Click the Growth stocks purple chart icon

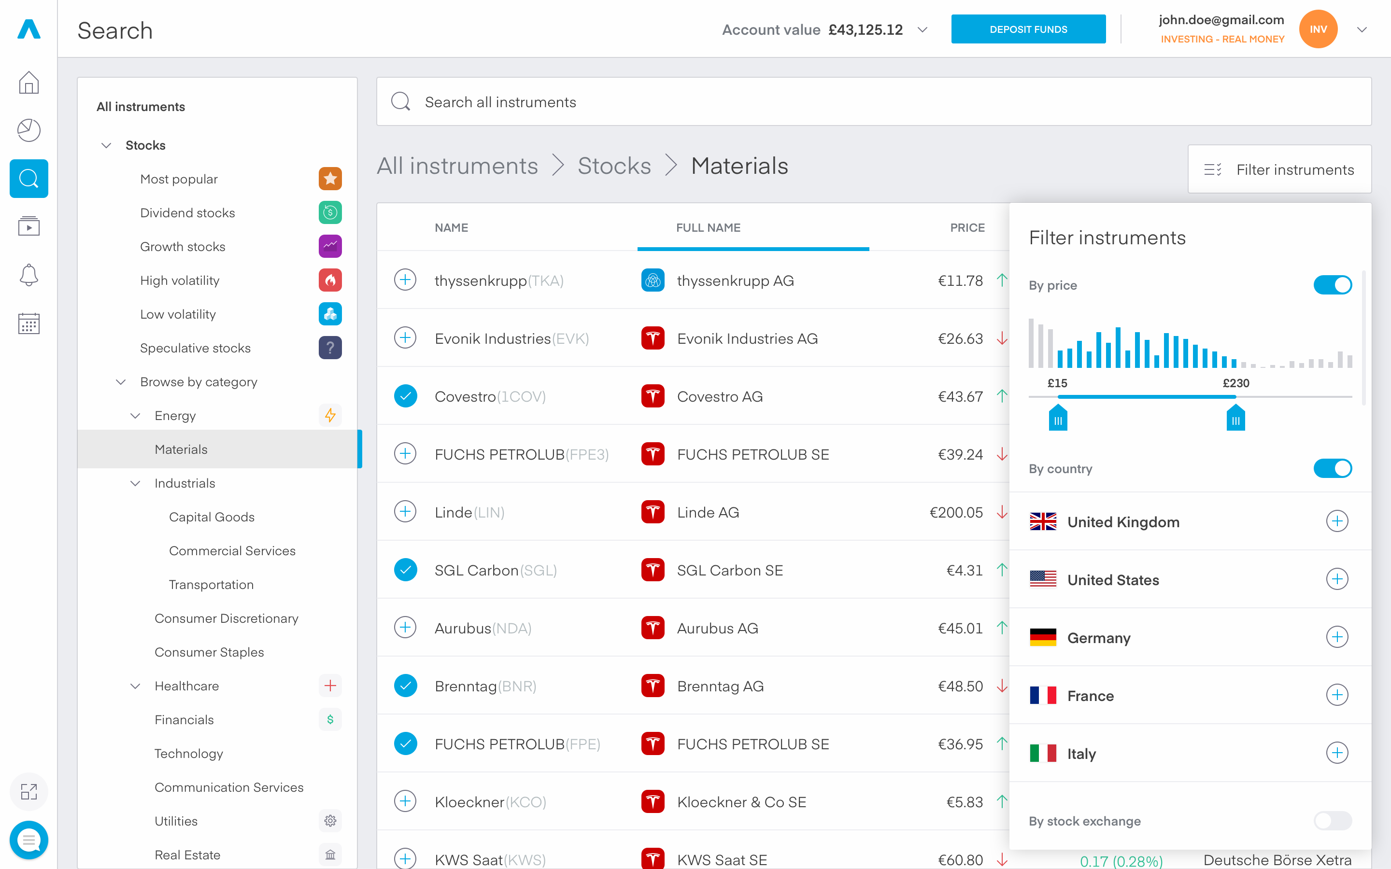pos(330,247)
